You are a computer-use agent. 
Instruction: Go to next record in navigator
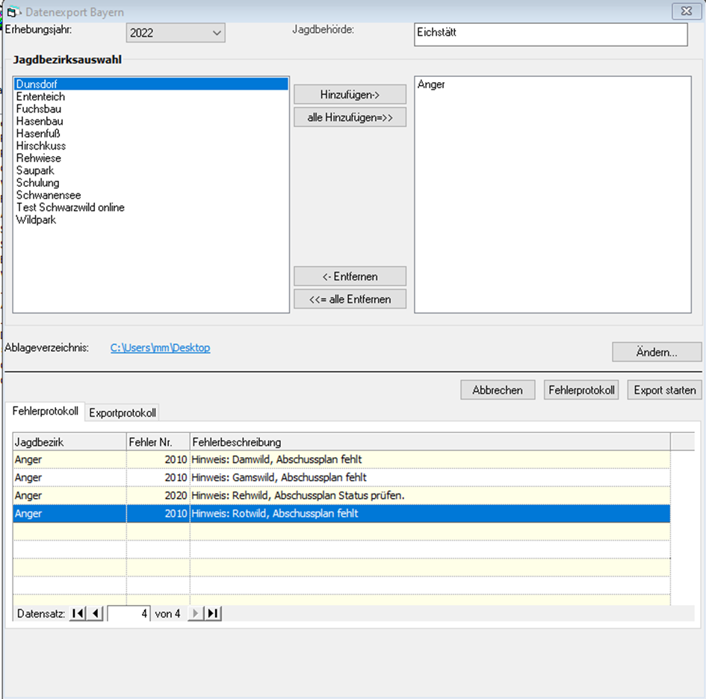point(195,614)
